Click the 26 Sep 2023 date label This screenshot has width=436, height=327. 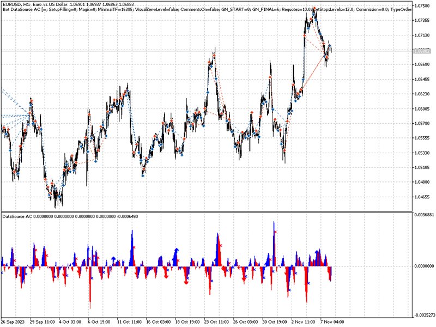13,322
